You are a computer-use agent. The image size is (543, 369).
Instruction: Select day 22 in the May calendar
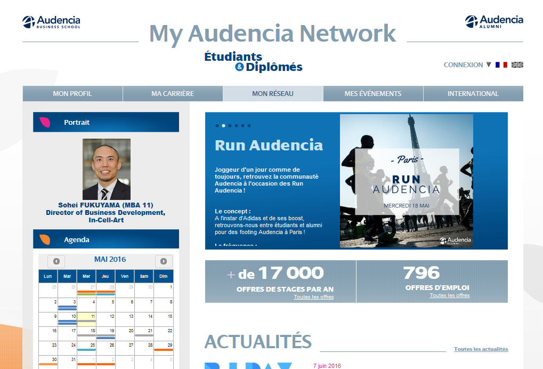164,334
